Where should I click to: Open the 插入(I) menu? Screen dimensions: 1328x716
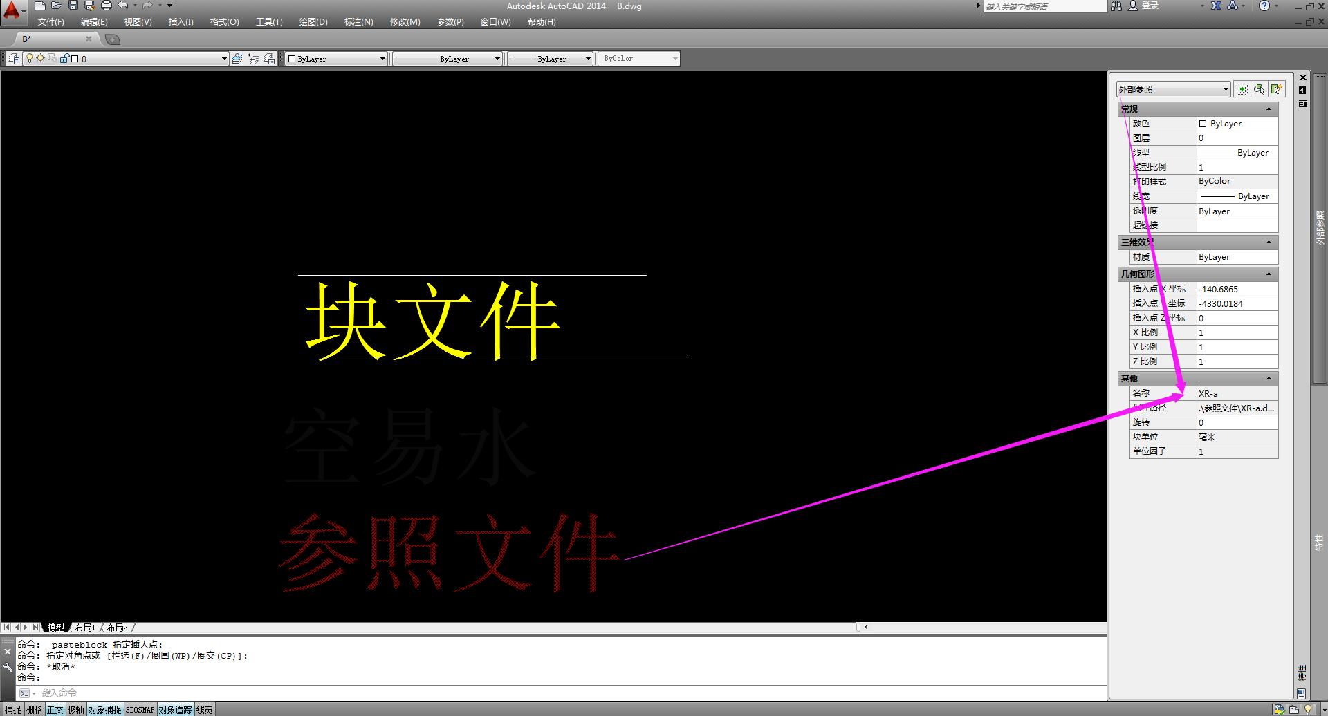pos(181,22)
